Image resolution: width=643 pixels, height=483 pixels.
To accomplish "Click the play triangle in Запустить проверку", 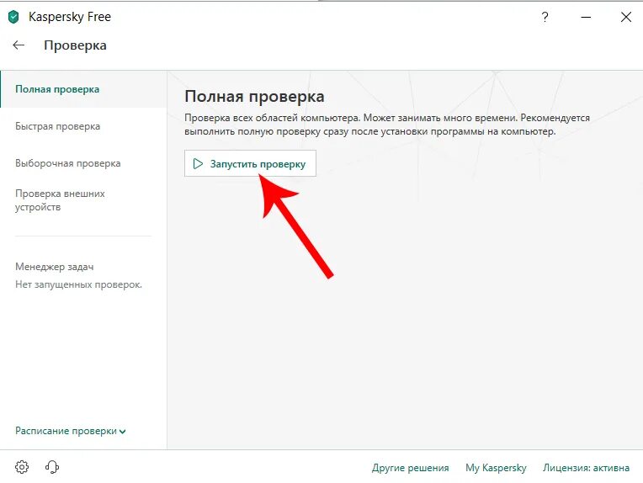I will pyautogui.click(x=198, y=163).
